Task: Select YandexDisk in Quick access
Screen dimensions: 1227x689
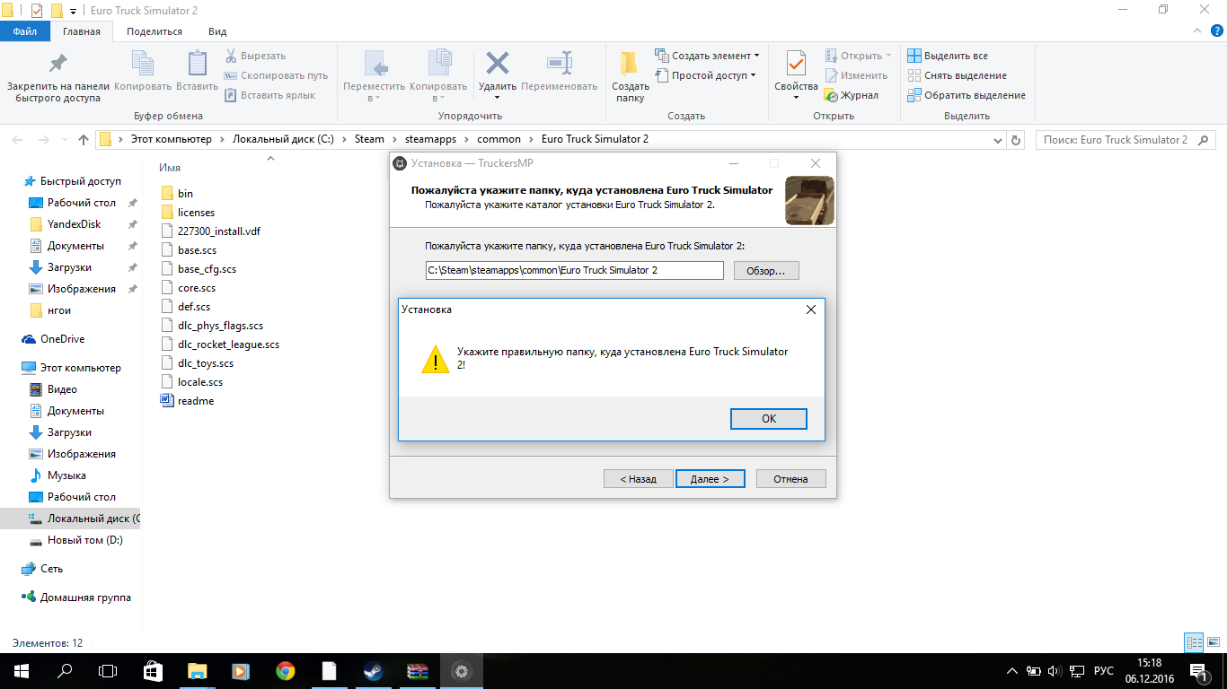Action: 66,224
